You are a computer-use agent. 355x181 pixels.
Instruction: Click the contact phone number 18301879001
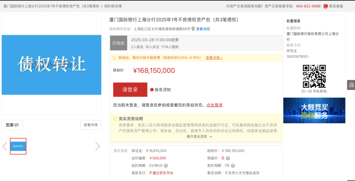tap(297, 56)
